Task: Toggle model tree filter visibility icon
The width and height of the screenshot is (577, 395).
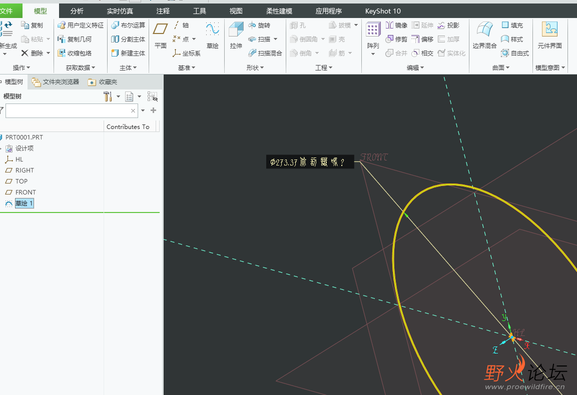Action: click(x=152, y=96)
